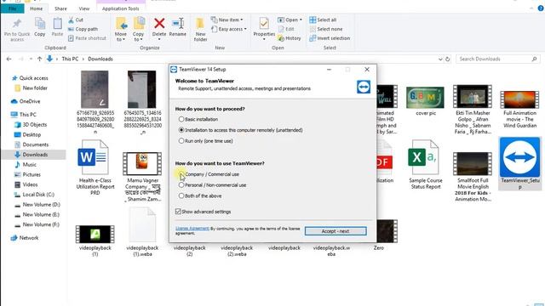
Task: Click Pin to Quick access icon
Action: pos(17,24)
